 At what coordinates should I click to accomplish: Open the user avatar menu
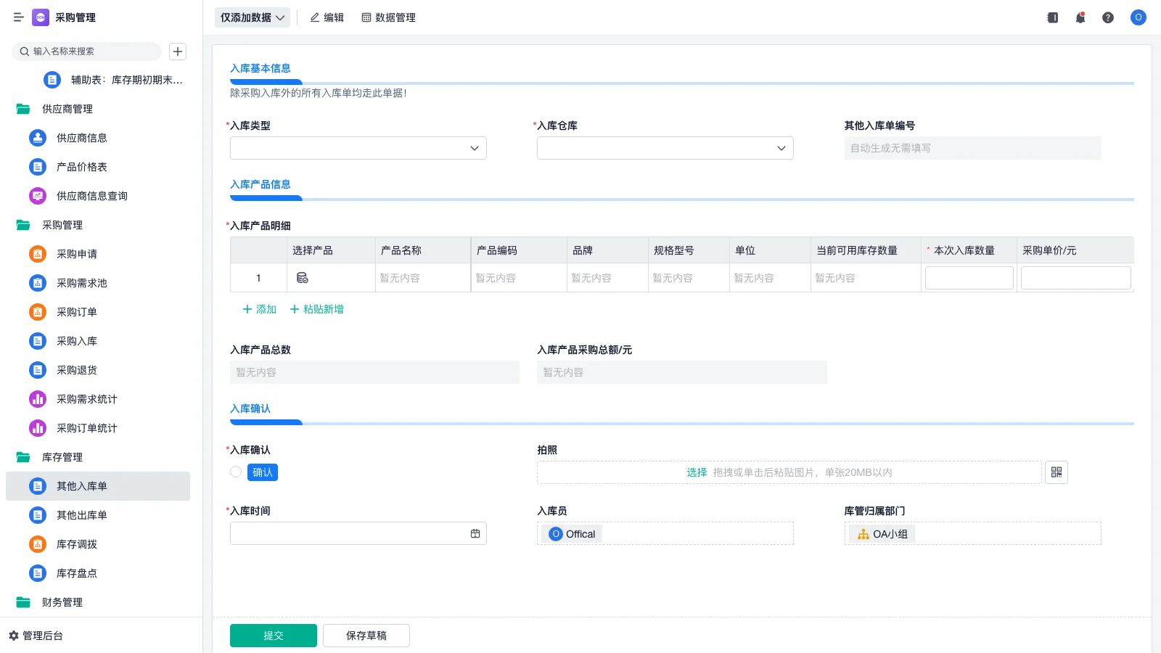tap(1139, 17)
